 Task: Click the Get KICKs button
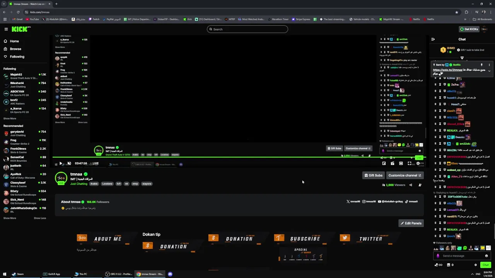tap(469, 29)
